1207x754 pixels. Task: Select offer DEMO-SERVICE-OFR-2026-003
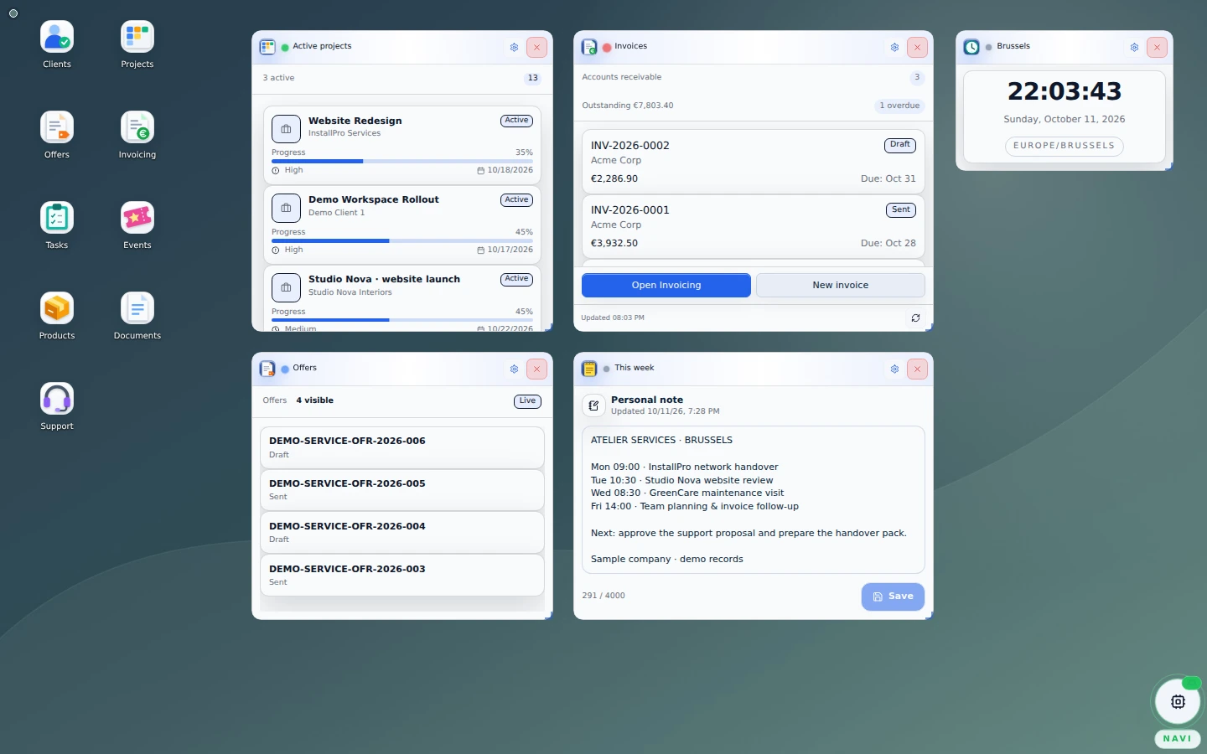click(402, 575)
